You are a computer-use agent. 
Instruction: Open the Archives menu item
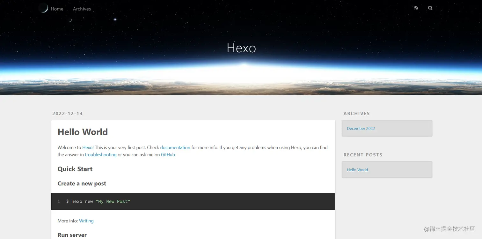click(x=82, y=9)
